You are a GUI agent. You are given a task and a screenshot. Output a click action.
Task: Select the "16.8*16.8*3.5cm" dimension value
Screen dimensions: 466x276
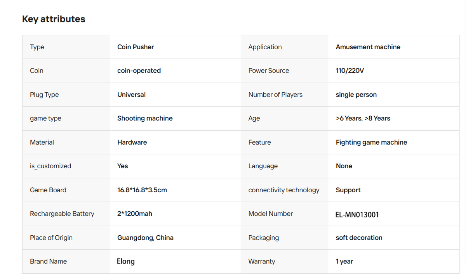click(x=142, y=190)
